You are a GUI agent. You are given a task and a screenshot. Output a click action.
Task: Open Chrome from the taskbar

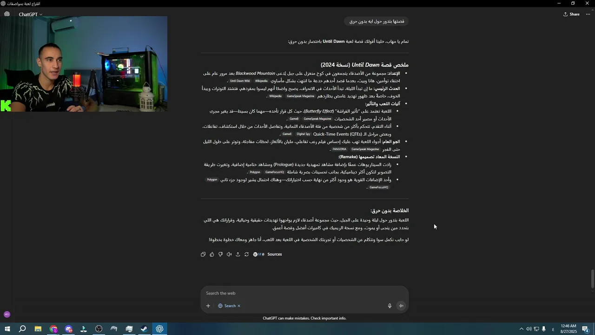(x=53, y=329)
